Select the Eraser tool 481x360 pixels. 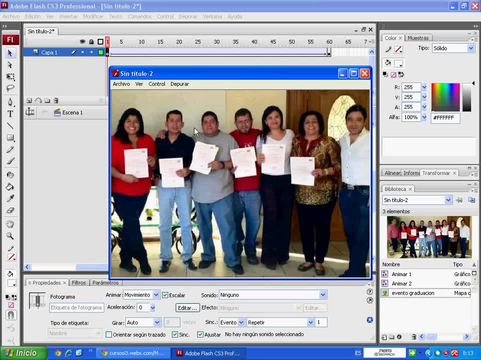point(10,210)
